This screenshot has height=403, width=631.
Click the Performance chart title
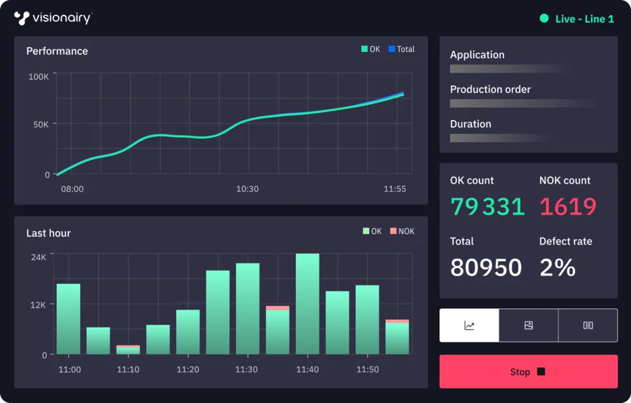(x=57, y=51)
